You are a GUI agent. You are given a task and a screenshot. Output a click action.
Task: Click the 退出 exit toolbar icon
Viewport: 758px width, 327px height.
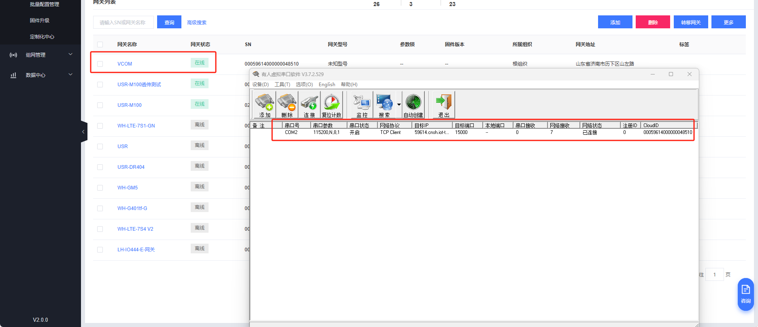tap(444, 104)
